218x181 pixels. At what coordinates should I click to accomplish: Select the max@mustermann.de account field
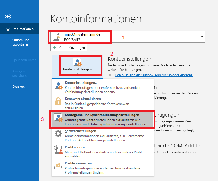(128, 37)
